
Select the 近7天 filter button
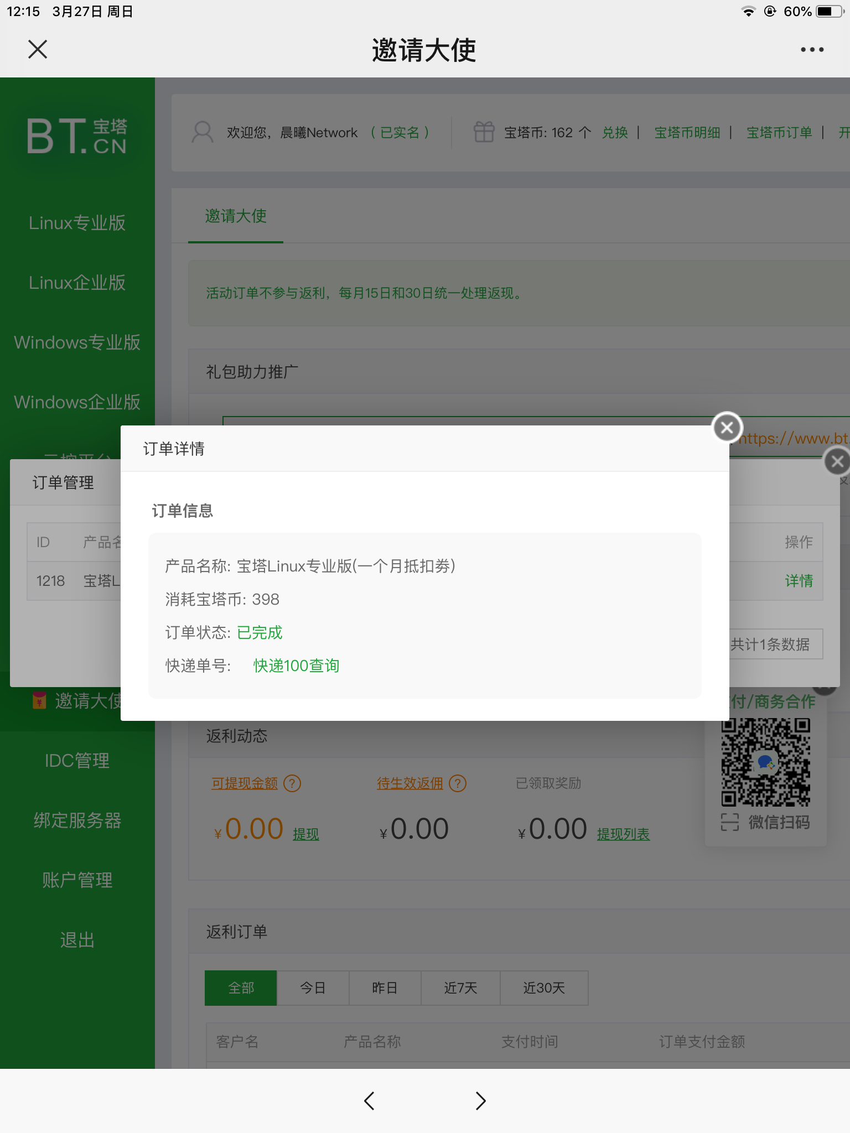[x=460, y=988]
